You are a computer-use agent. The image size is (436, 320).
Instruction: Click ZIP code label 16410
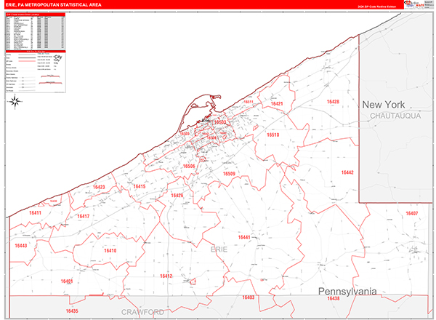[x=110, y=251]
